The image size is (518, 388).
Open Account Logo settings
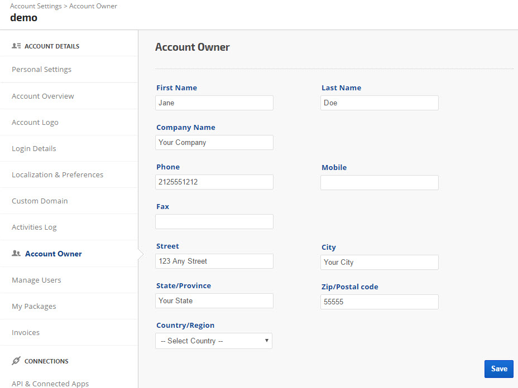[35, 123]
